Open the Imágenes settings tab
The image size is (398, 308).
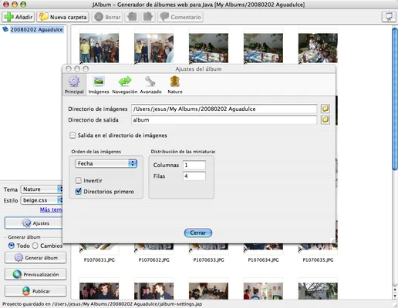99,85
